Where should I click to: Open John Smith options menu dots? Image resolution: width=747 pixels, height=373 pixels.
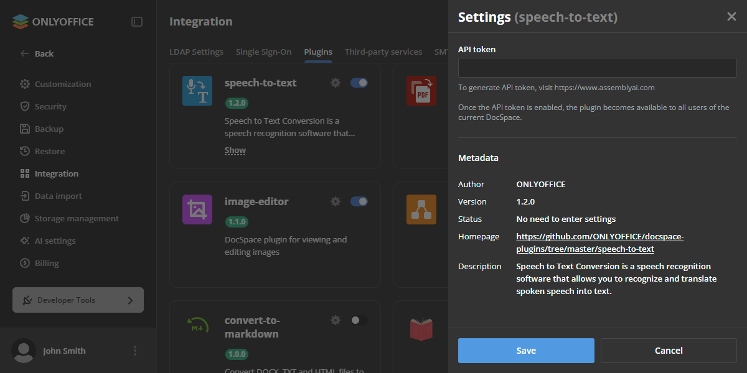(x=135, y=351)
